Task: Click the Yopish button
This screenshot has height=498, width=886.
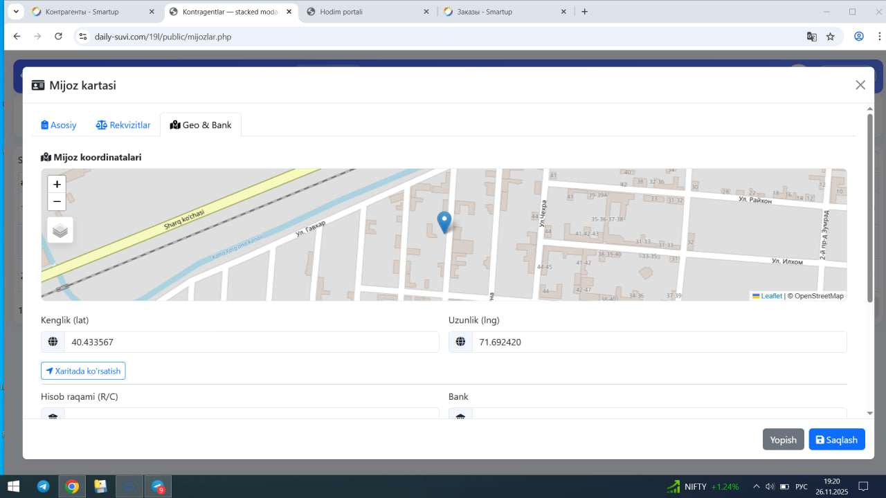Action: pos(784,440)
